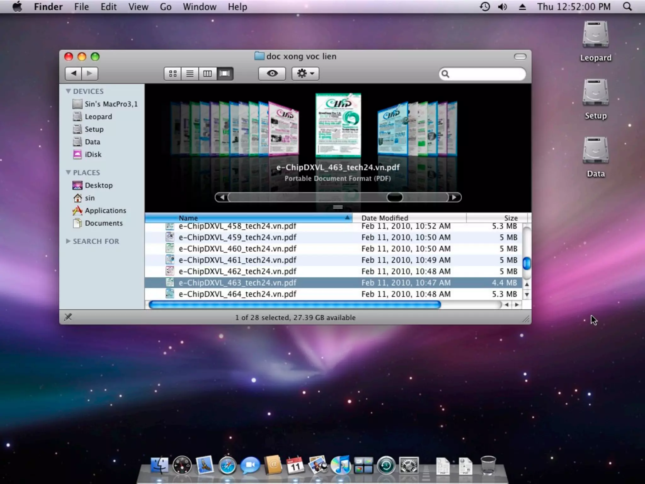Open iDisk in the sidebar
Viewport: 645px width, 484px height.
pyautogui.click(x=93, y=154)
